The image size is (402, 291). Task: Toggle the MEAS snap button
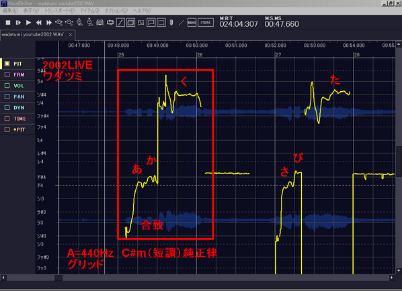[x=192, y=23]
